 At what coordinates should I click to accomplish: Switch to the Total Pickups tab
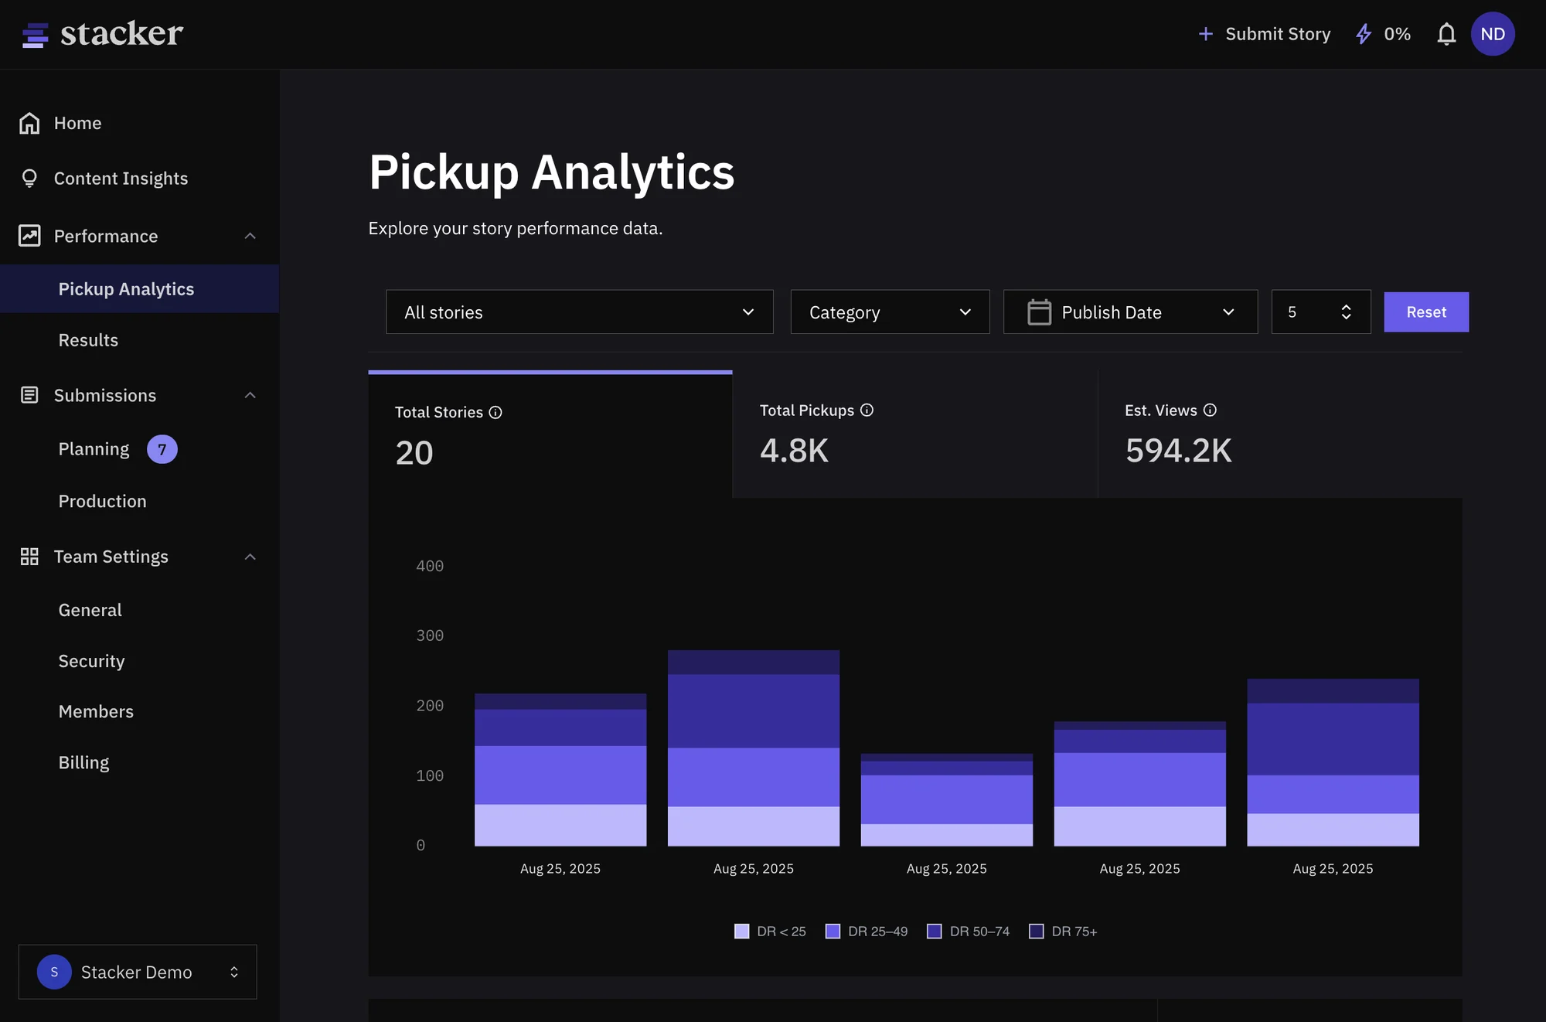(x=915, y=434)
